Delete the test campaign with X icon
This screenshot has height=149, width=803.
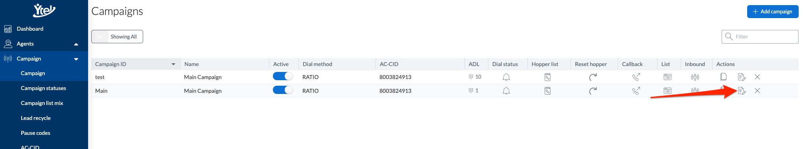[757, 77]
